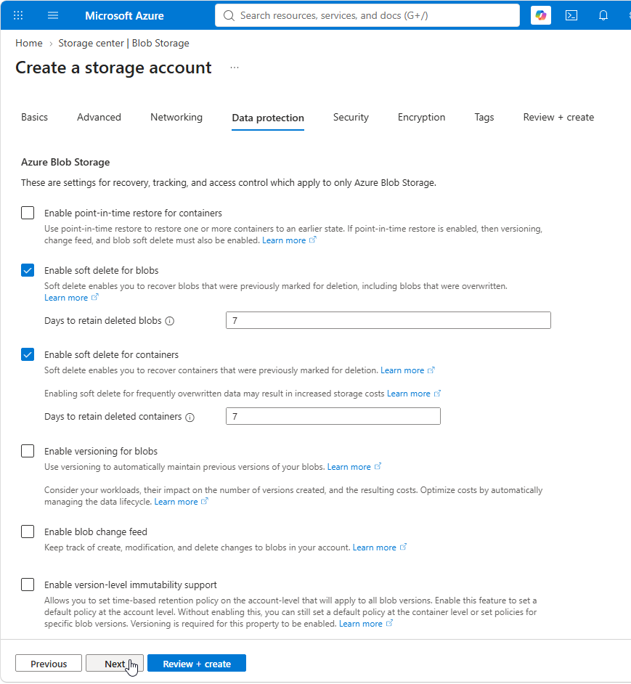The width and height of the screenshot is (631, 684).
Task: Select the Data protection tab
Action: click(x=268, y=118)
